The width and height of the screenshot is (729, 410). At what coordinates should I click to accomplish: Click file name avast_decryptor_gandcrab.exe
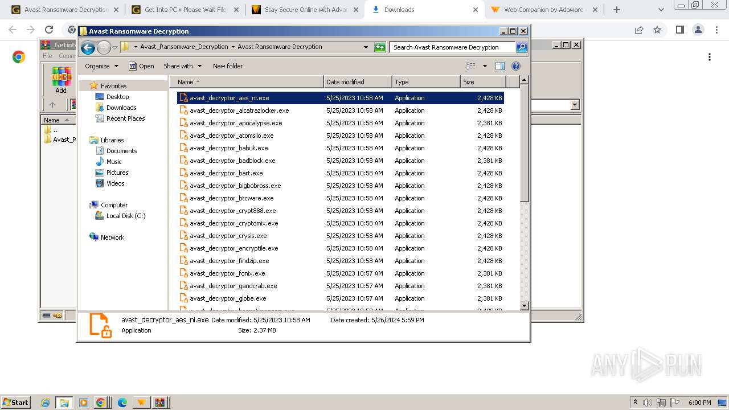point(233,286)
